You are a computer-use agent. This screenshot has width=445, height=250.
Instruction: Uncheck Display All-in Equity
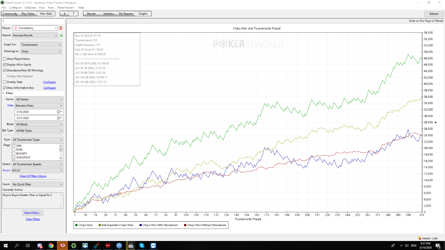pos(4,65)
